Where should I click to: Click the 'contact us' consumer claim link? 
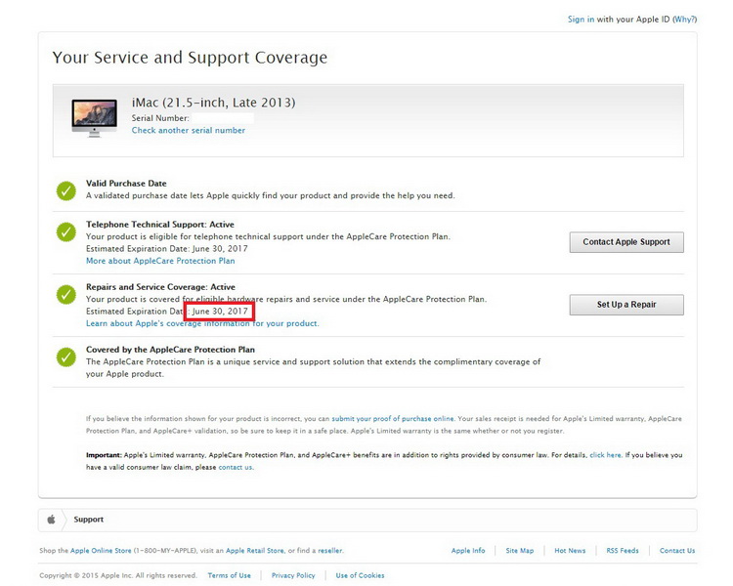(236, 467)
